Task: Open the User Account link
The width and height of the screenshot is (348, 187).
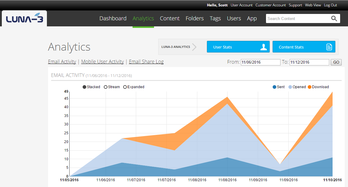Action: pos(241,5)
